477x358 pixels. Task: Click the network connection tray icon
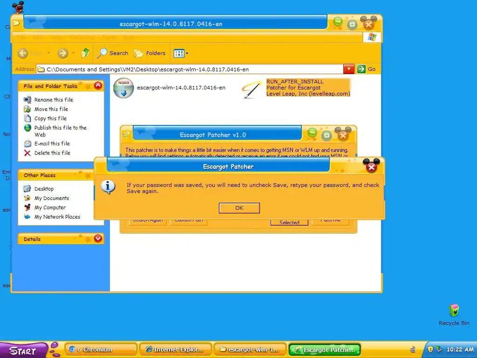(x=439, y=349)
